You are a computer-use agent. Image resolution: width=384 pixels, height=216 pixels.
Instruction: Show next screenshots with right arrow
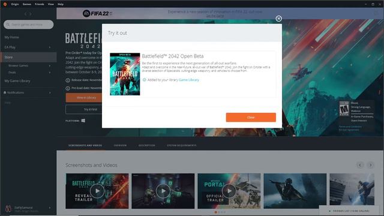click(371, 165)
